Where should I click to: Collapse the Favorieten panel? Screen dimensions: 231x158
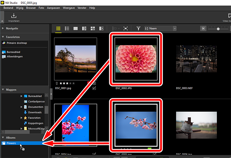coord(3,37)
